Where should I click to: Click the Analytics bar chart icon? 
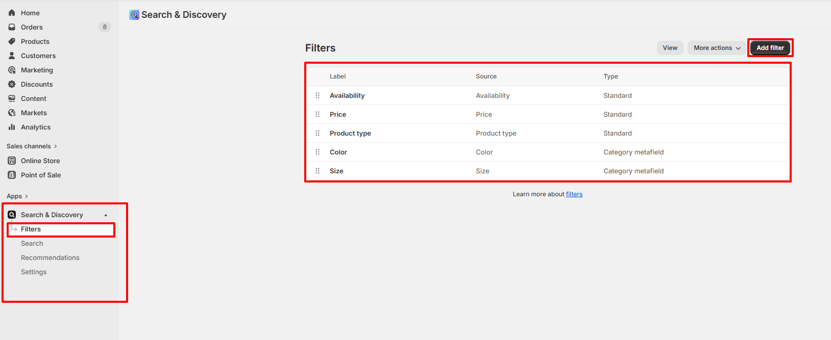point(12,127)
